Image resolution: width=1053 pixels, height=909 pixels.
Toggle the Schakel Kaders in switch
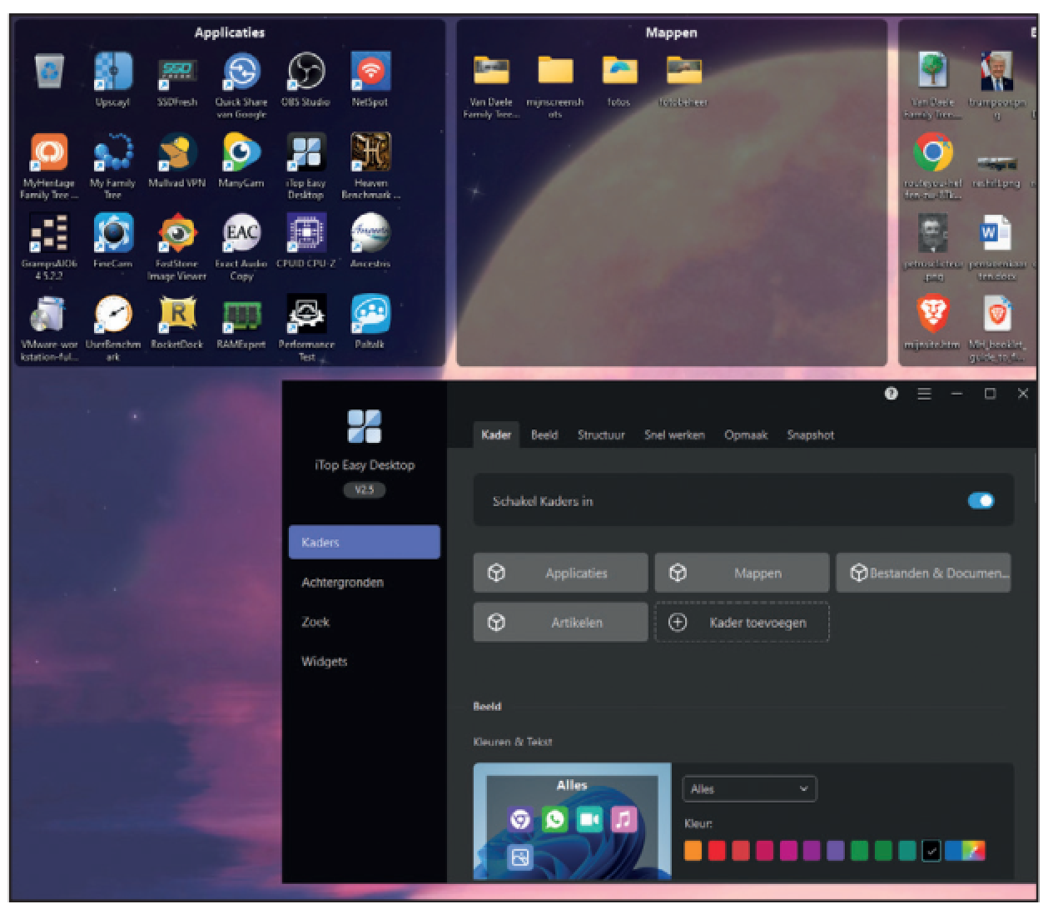click(x=981, y=500)
